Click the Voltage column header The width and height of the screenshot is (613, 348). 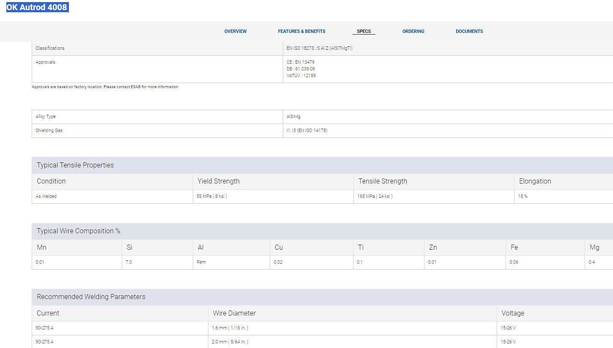[x=513, y=313]
